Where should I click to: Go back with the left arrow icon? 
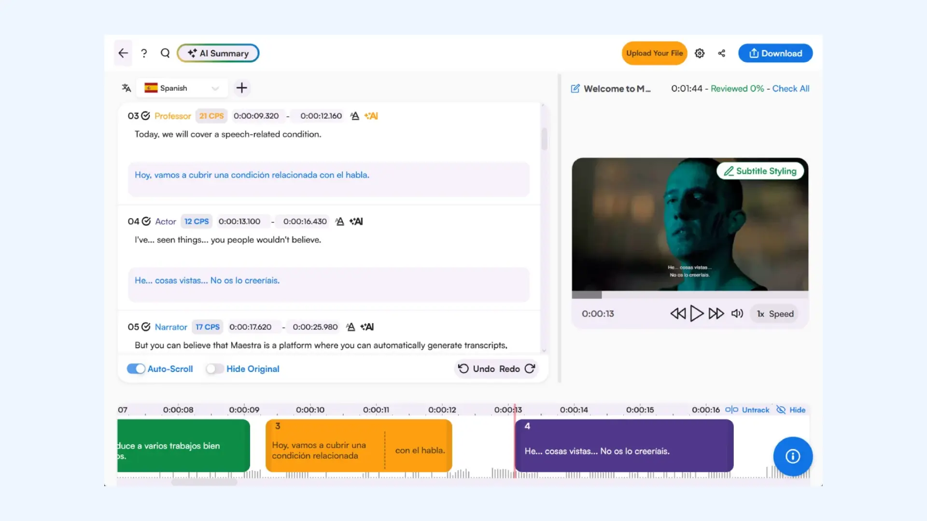(x=123, y=53)
